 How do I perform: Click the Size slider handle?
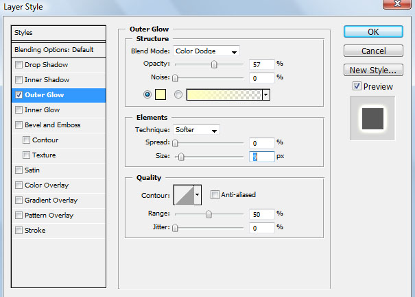181,157
